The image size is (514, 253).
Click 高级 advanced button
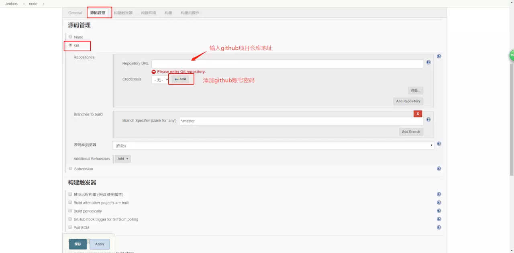[416, 90]
